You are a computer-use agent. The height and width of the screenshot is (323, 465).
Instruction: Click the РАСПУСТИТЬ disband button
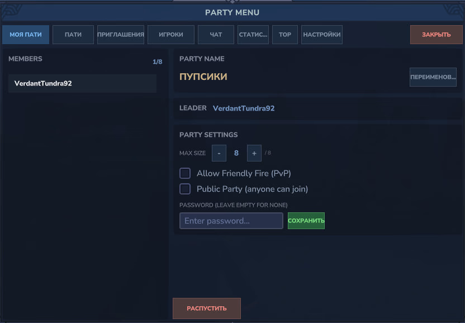207,308
